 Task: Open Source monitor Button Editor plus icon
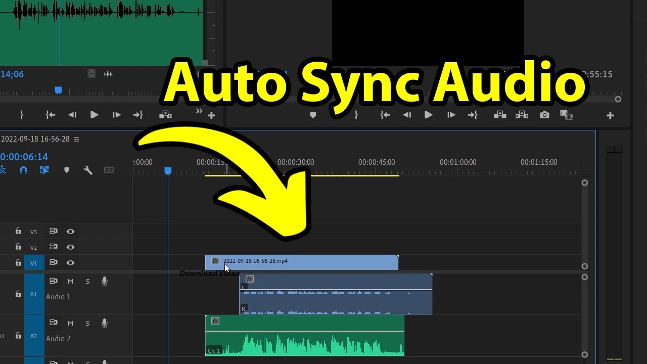click(211, 116)
